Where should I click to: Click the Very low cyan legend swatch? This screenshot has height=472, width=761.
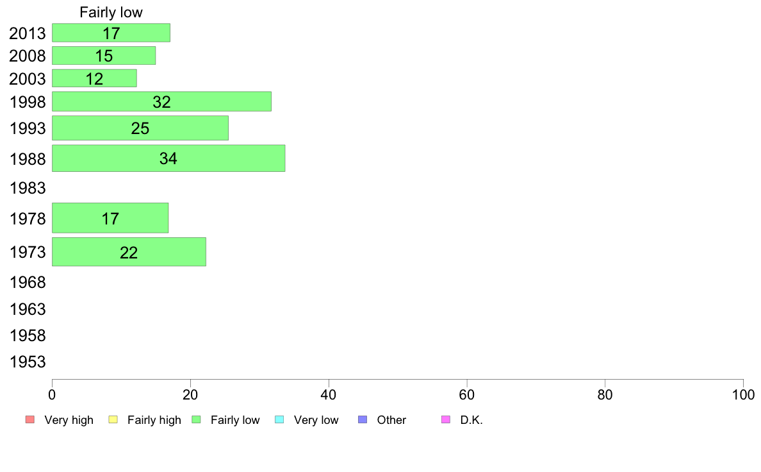pos(279,419)
